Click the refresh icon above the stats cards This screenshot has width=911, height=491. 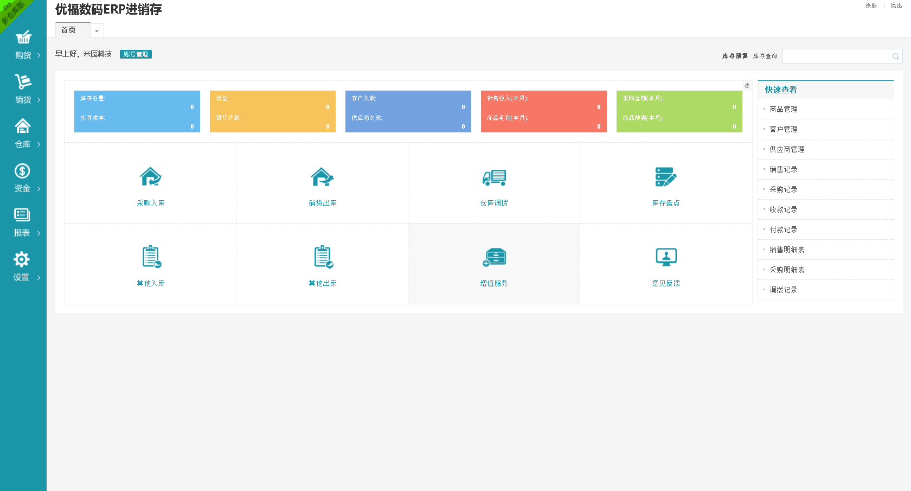(747, 86)
